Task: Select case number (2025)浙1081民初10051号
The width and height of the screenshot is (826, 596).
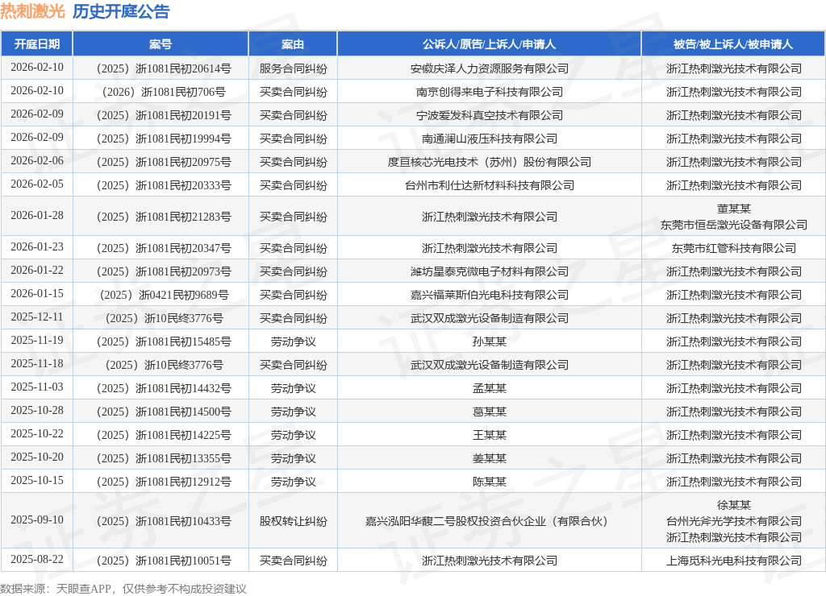Action: click(164, 561)
